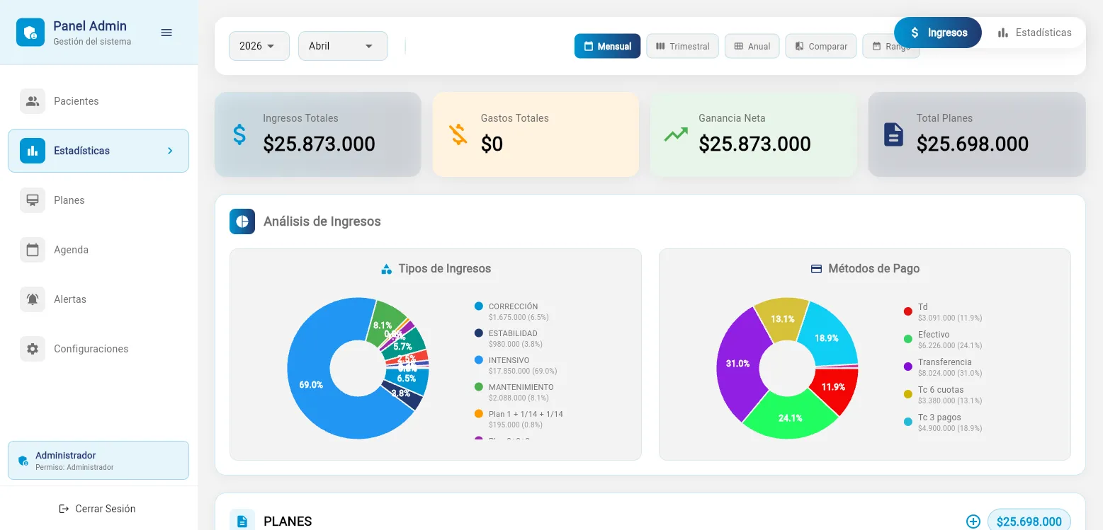Click the shapes icon by Tipos de Ingresos
Viewport: 1103px width, 530px height.
click(x=386, y=269)
